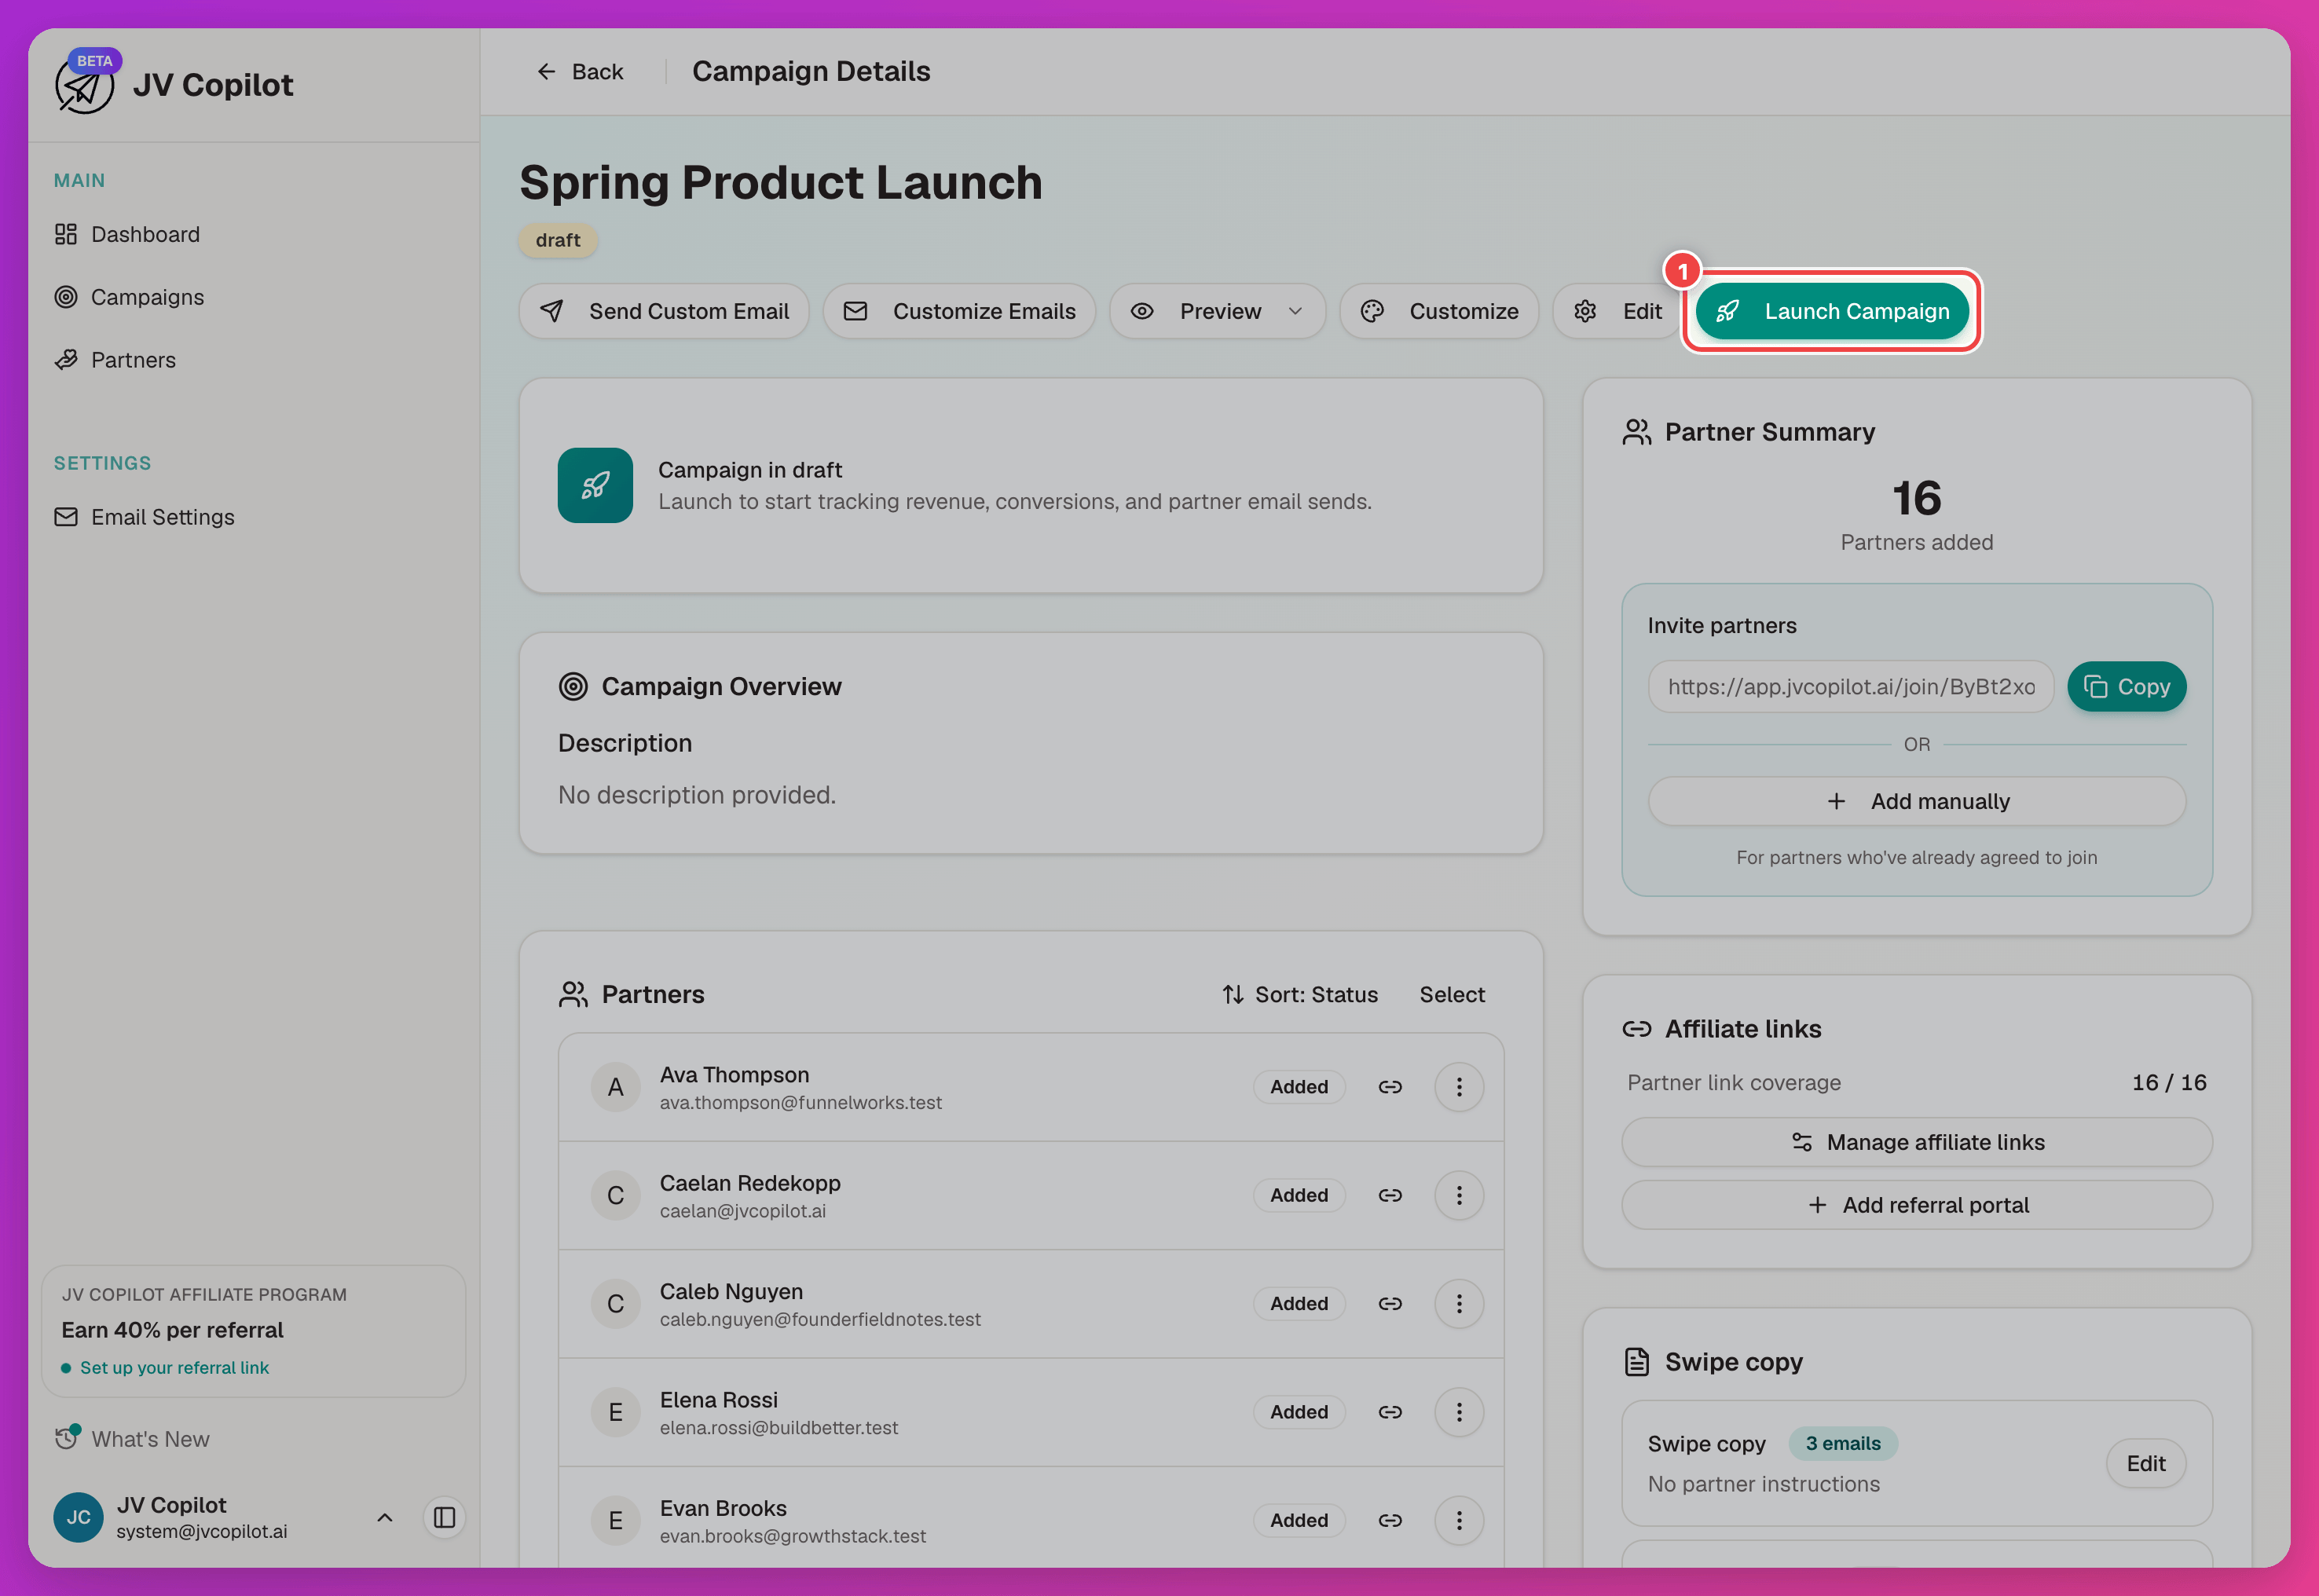The height and width of the screenshot is (1596, 2319).
Task: Click Select in Partners header
Action: click(x=1452, y=994)
